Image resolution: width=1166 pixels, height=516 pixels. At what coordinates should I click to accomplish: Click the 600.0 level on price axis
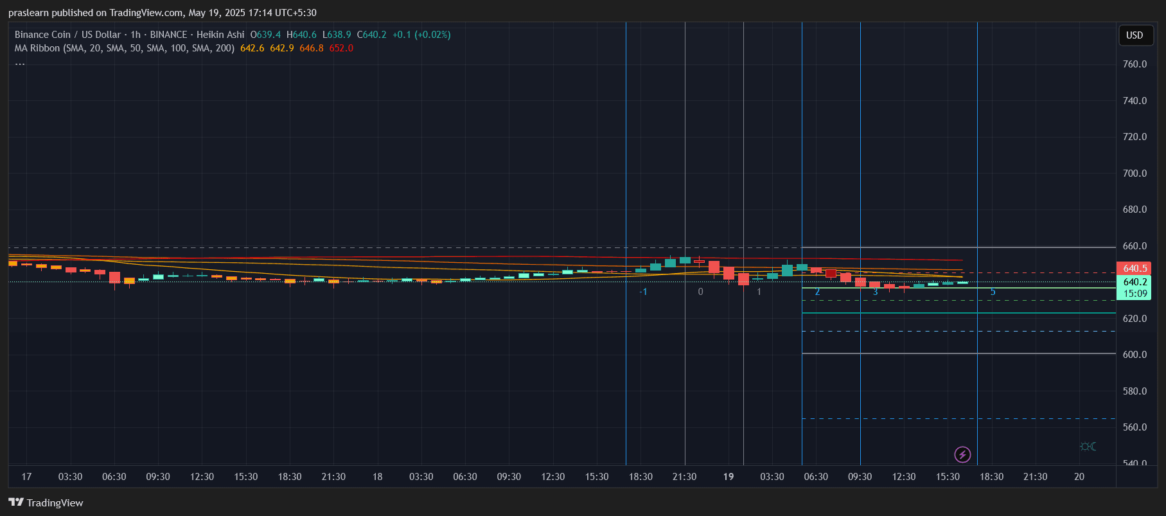click(1134, 355)
